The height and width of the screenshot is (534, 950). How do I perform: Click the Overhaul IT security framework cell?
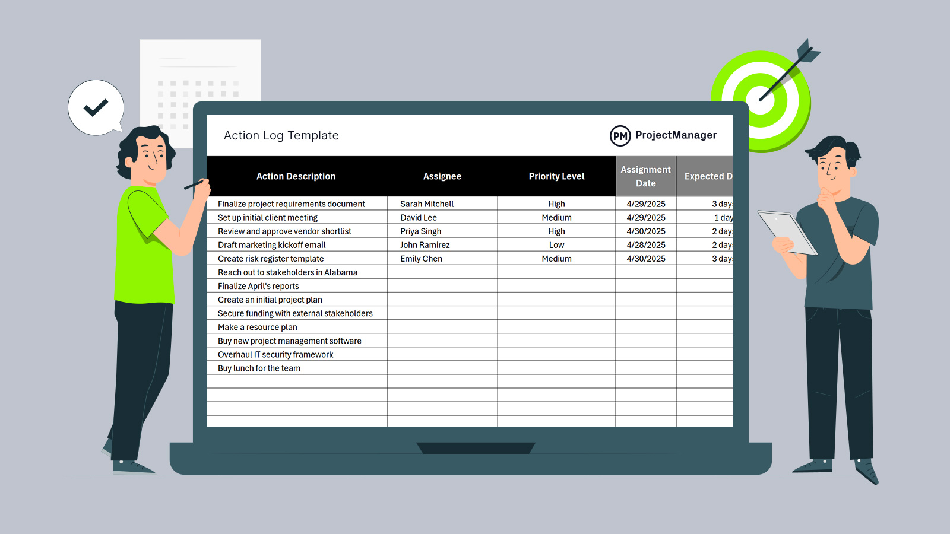(275, 355)
